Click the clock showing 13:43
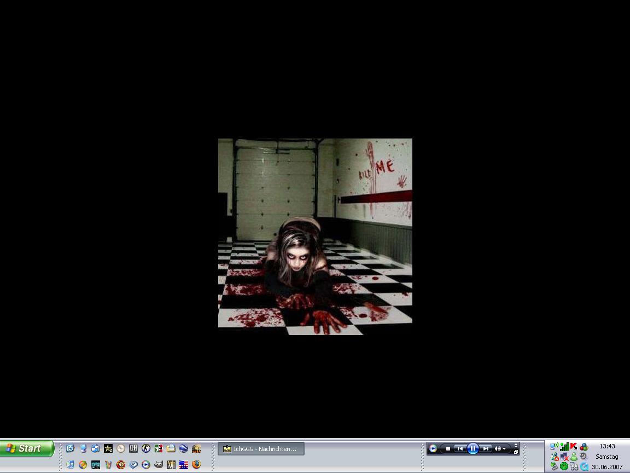 click(607, 446)
